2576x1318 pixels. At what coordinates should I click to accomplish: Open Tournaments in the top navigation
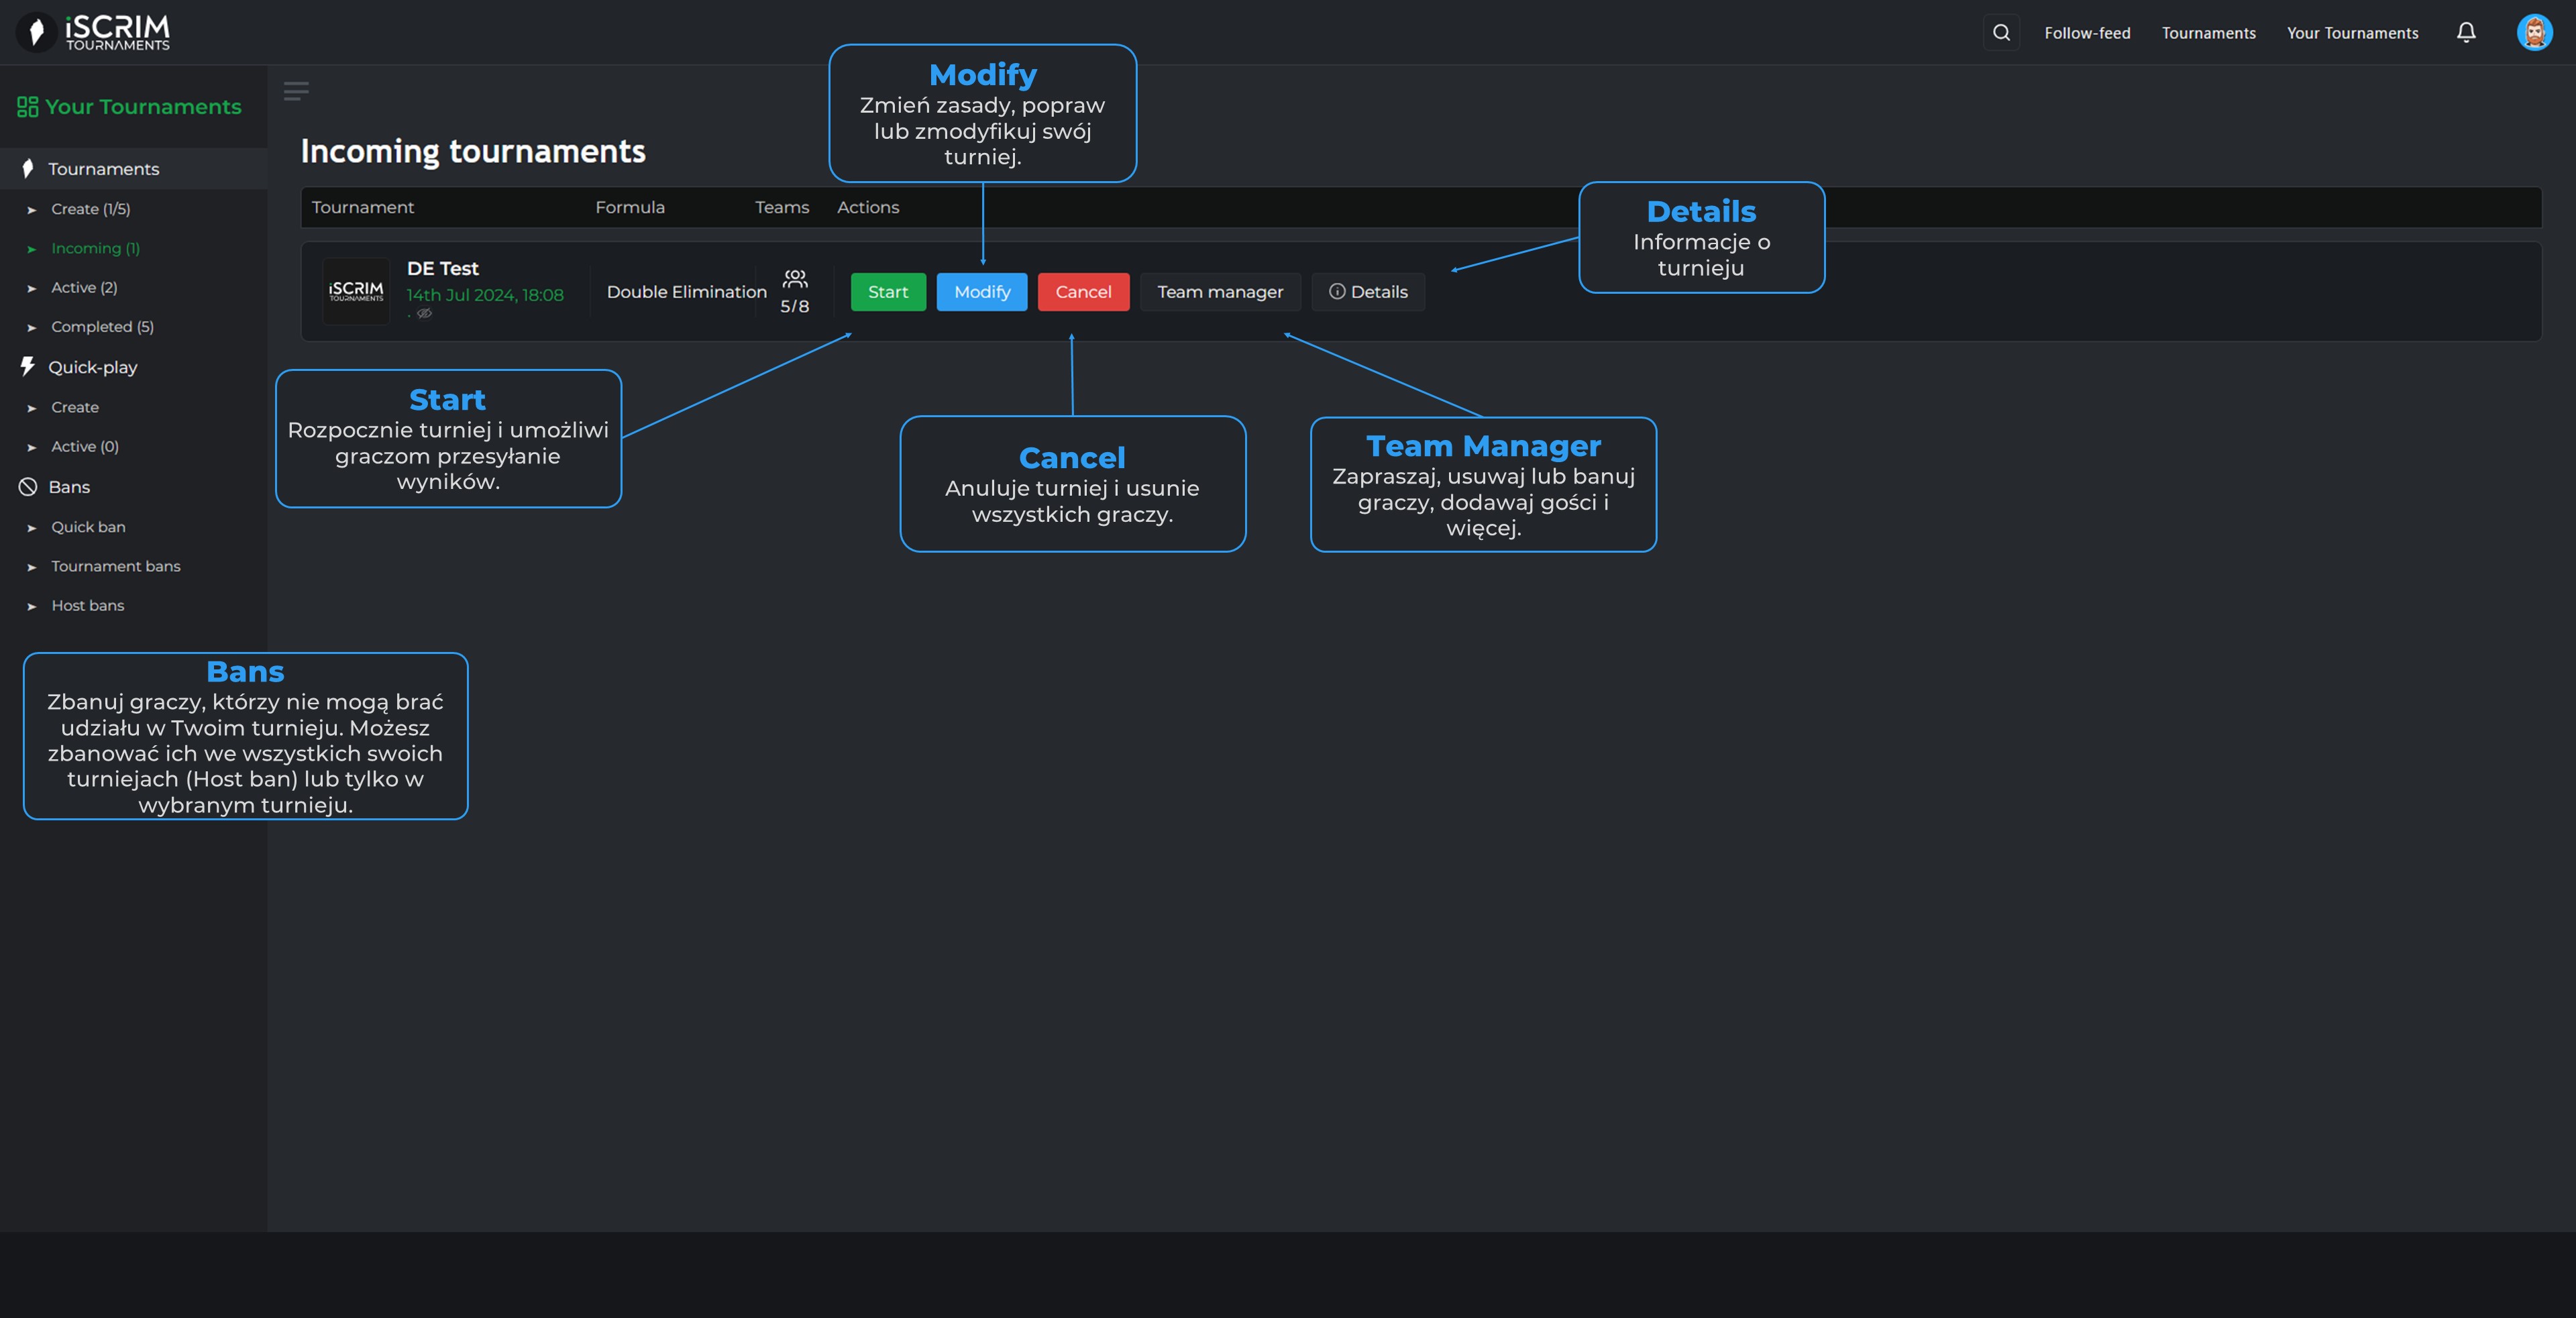pyautogui.click(x=2208, y=33)
